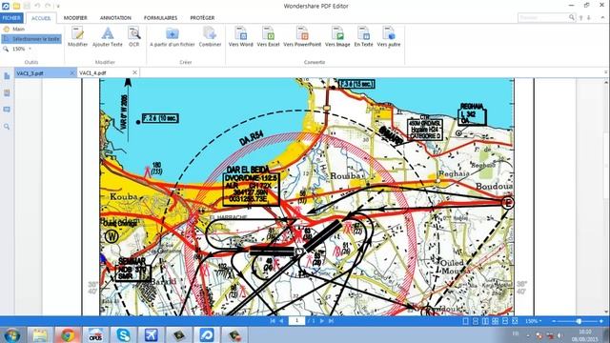Click the zoom in plus button
Screen dimensions: 610x343
(601, 321)
